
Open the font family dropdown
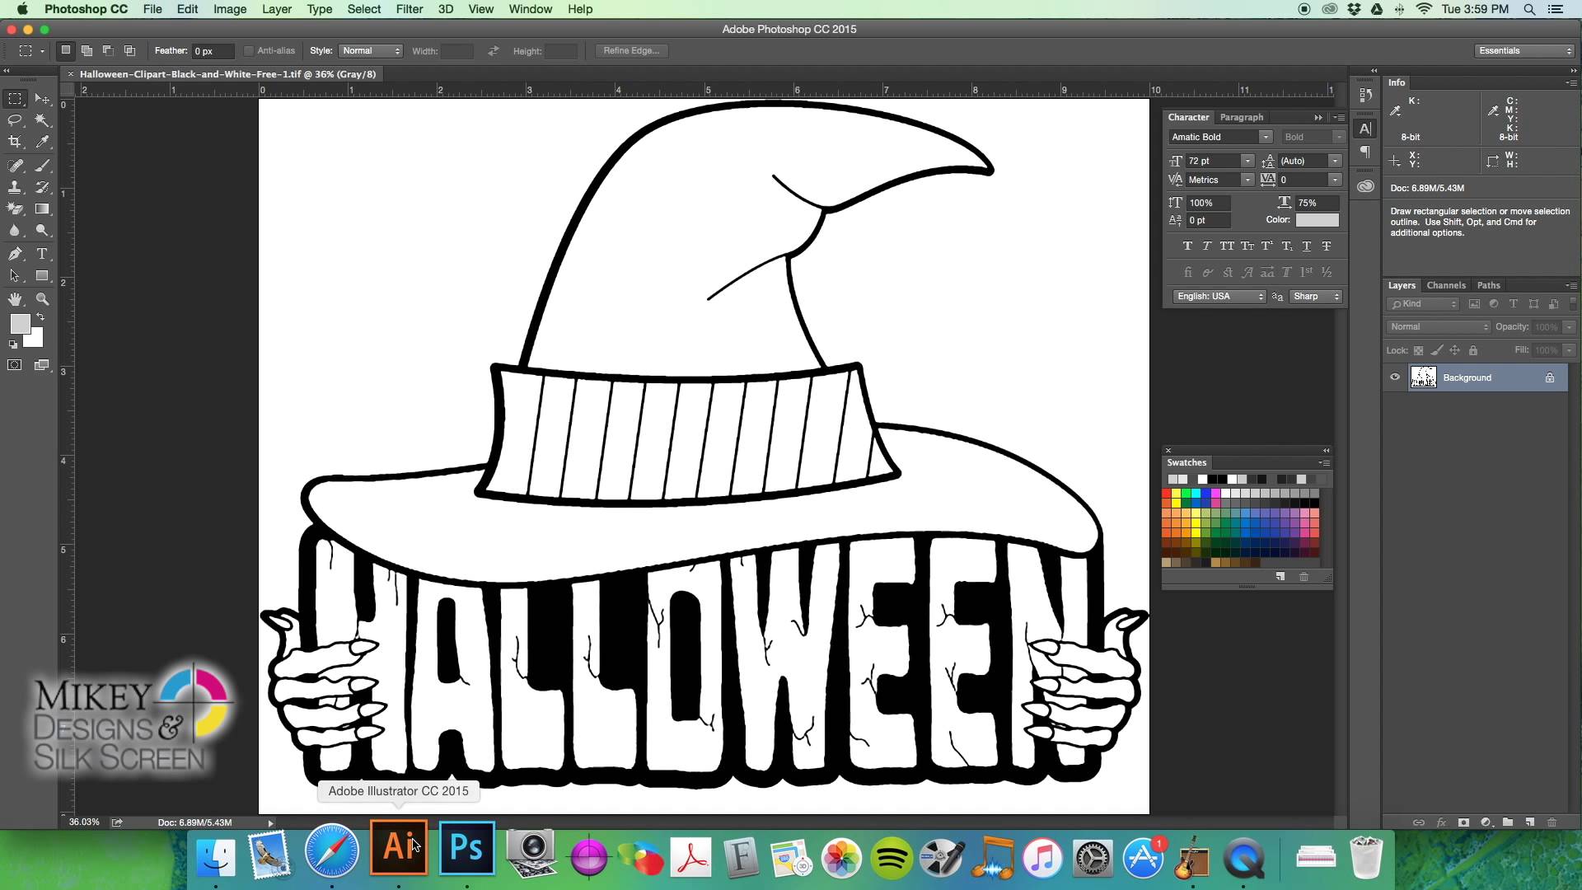pyautogui.click(x=1265, y=137)
